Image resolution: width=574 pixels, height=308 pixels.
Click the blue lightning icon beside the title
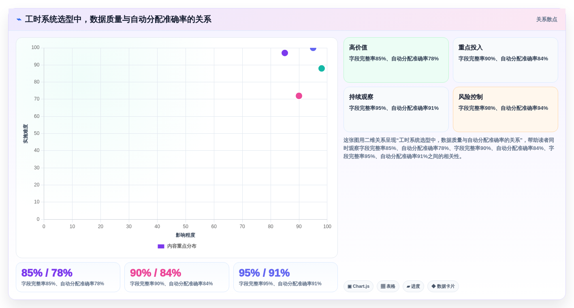click(19, 19)
